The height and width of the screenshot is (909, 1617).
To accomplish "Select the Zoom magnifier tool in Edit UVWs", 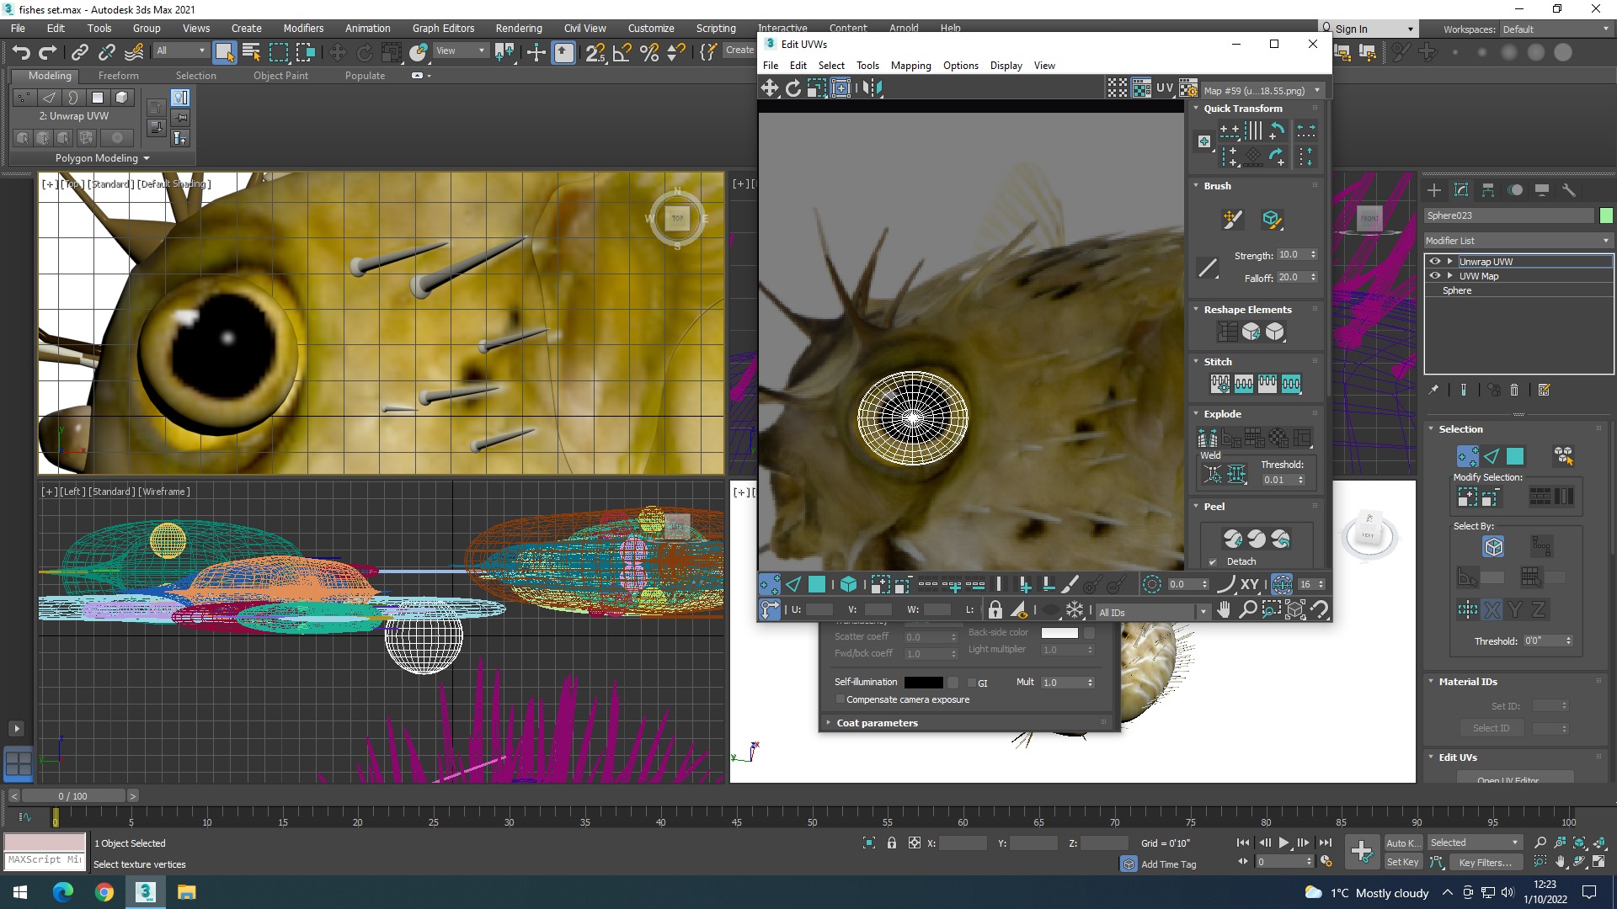I will point(1248,609).
